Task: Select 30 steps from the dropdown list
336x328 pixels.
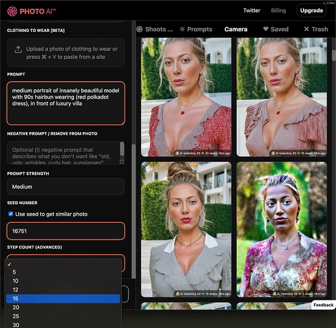Action: coord(63,325)
